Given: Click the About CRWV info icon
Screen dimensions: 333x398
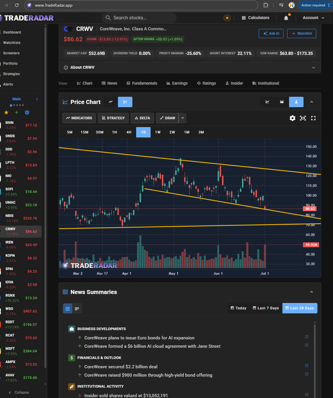Looking at the screenshot, I should 66,68.
